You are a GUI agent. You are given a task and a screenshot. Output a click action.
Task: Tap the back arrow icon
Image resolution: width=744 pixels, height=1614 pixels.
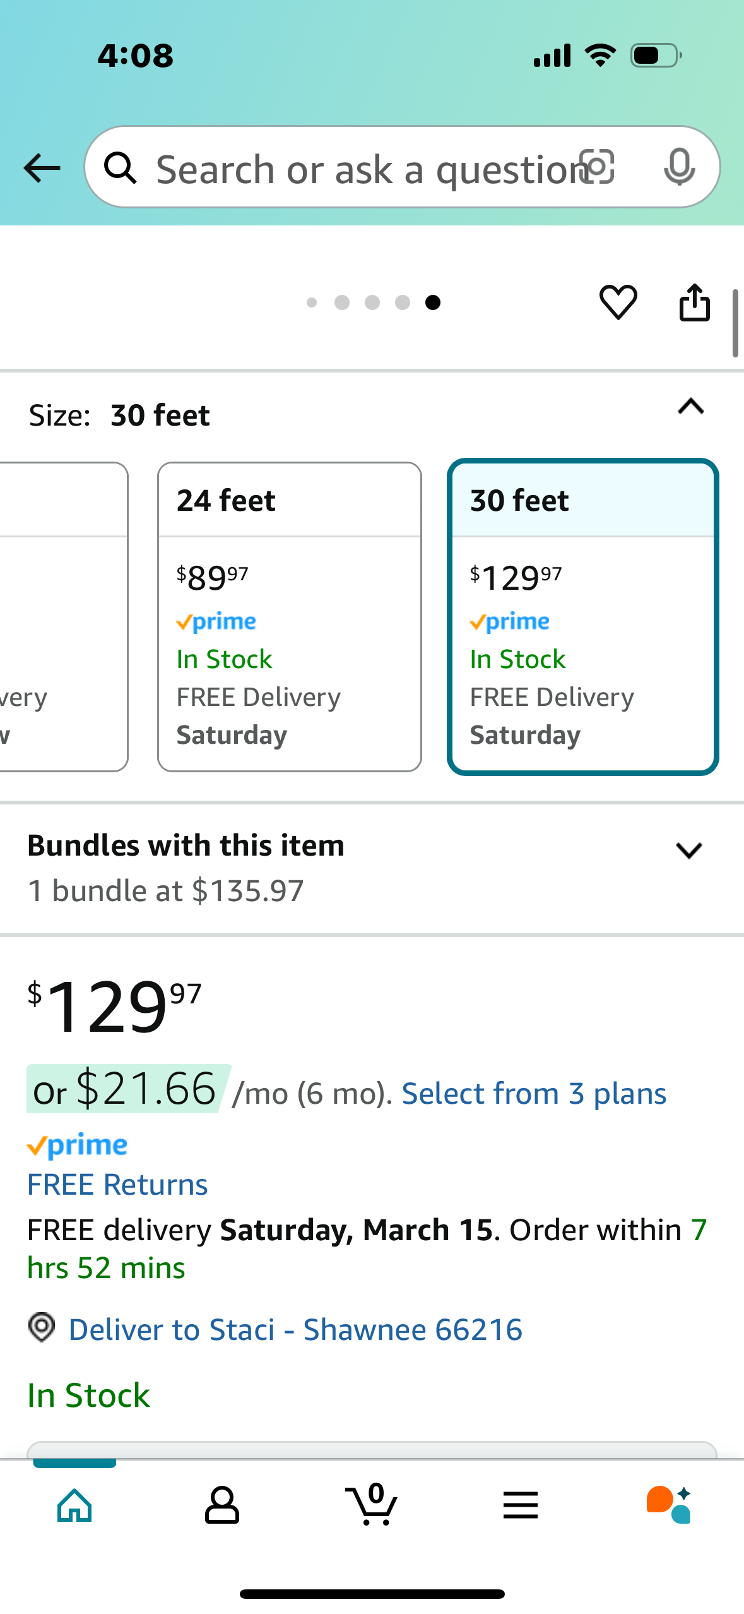[x=42, y=168]
